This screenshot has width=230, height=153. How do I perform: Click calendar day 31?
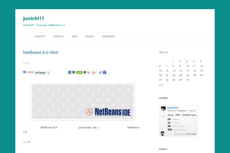tap(187, 80)
